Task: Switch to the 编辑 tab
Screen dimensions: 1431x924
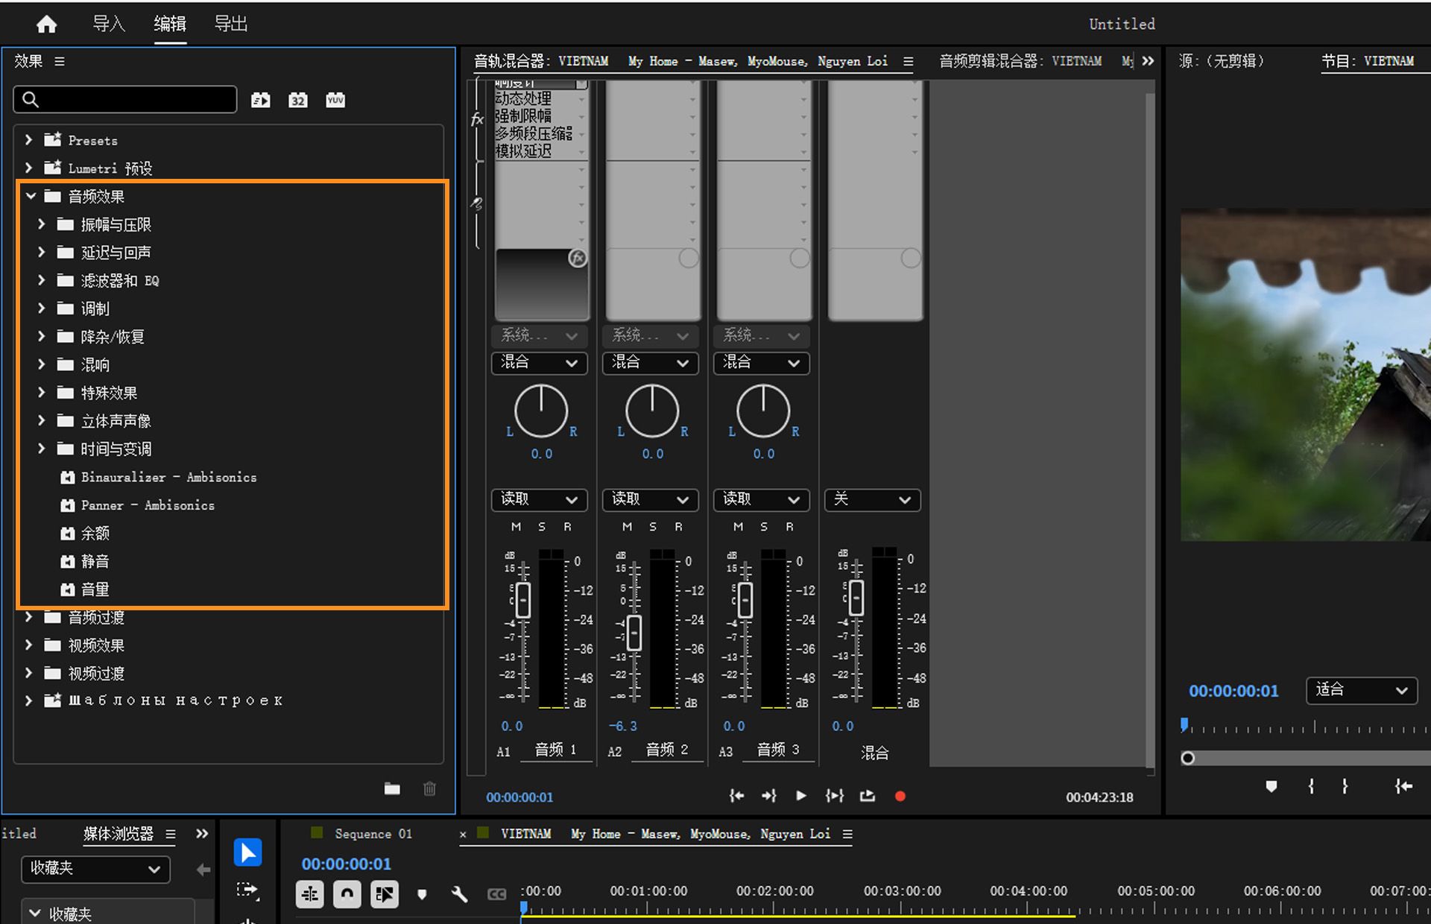Action: 170,23
